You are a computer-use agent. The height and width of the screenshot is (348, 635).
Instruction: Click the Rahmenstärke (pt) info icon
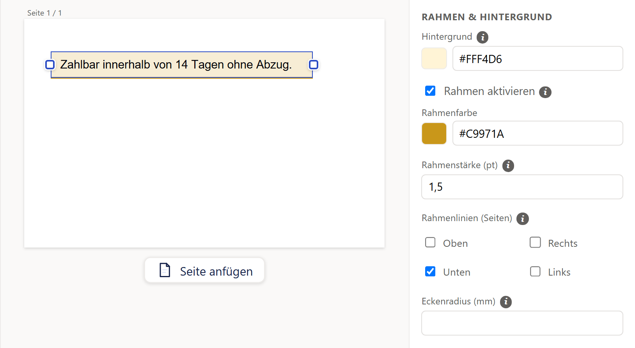(x=508, y=166)
